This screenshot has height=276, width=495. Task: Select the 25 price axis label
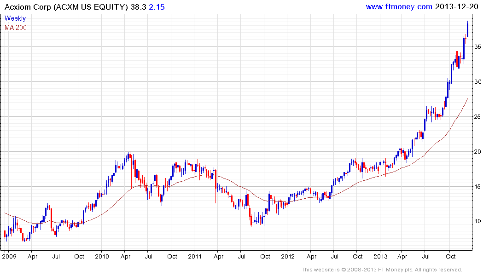click(478, 117)
